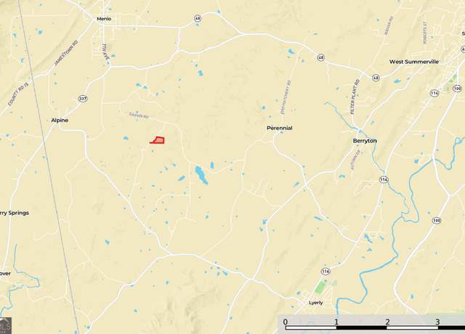
Task: Select the Perennial place label
Action: click(x=280, y=128)
